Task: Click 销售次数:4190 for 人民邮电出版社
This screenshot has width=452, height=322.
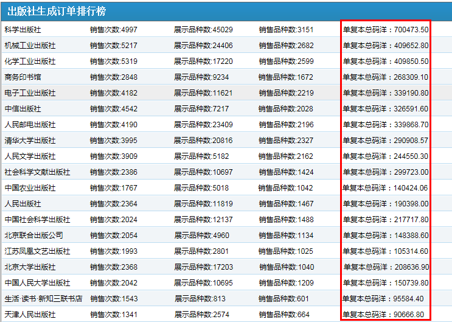Action: click(x=114, y=125)
